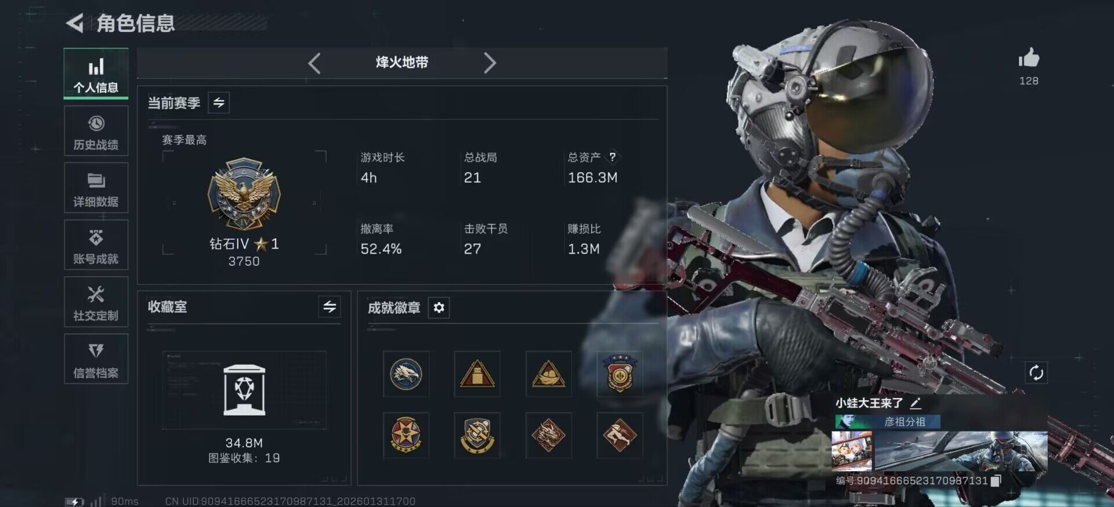
Task: Open the 历史战绩 tab
Action: click(96, 131)
